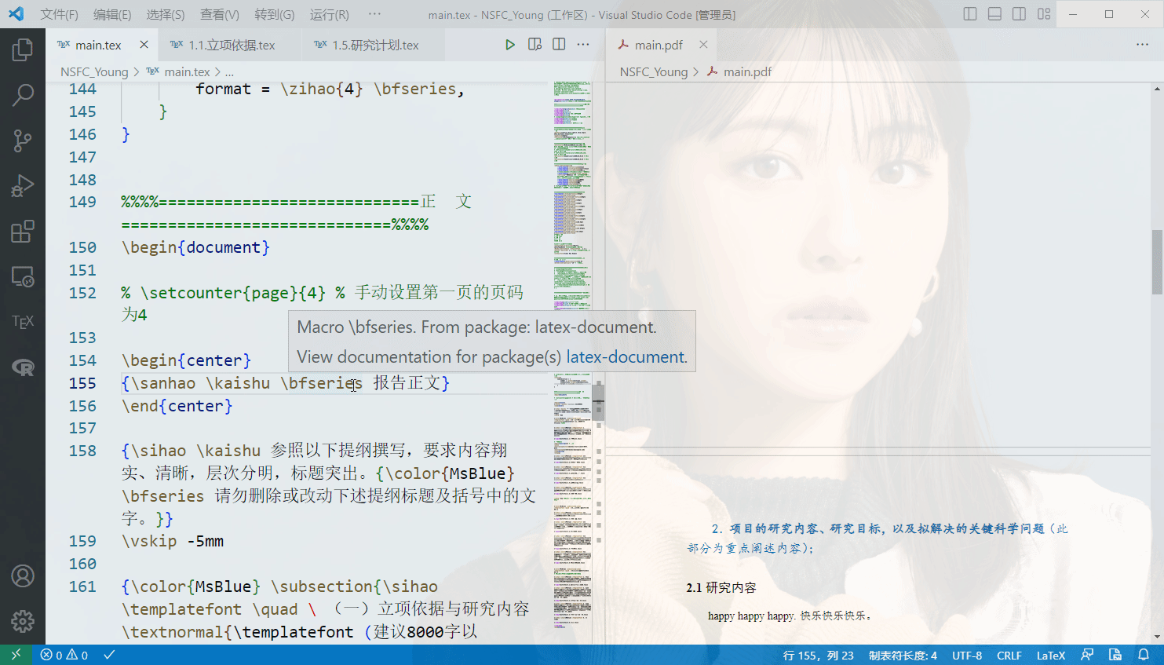Open the View LaTeX PDF preview icon

(535, 45)
